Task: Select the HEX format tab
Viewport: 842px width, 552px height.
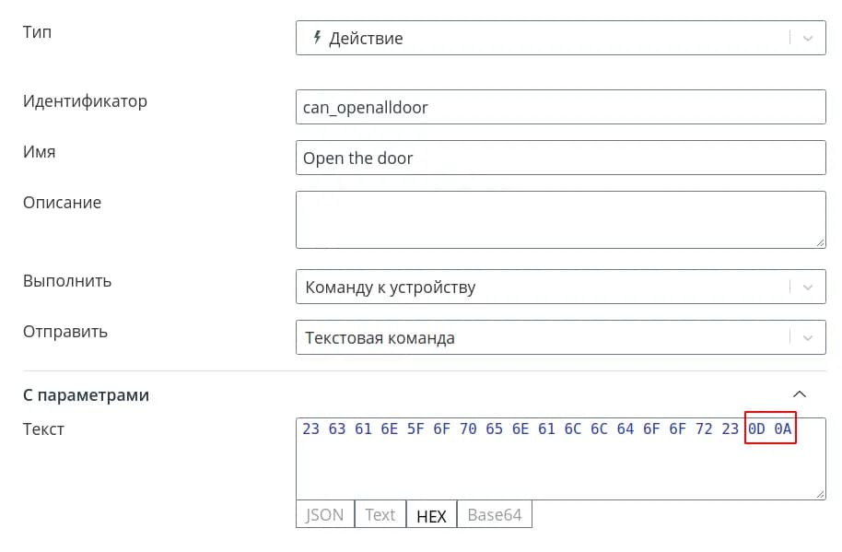Action: click(431, 515)
